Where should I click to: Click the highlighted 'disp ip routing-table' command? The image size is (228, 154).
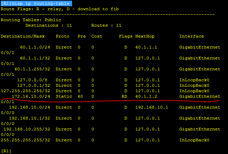point(36,3)
